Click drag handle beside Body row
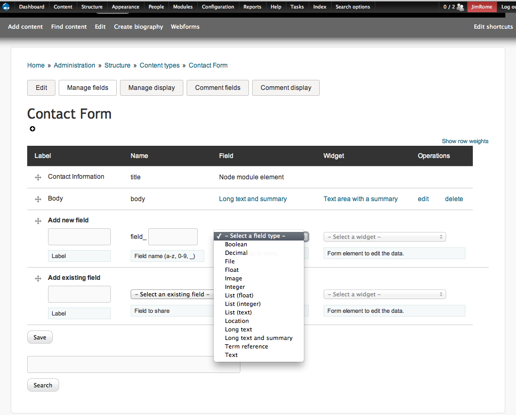 coord(38,199)
